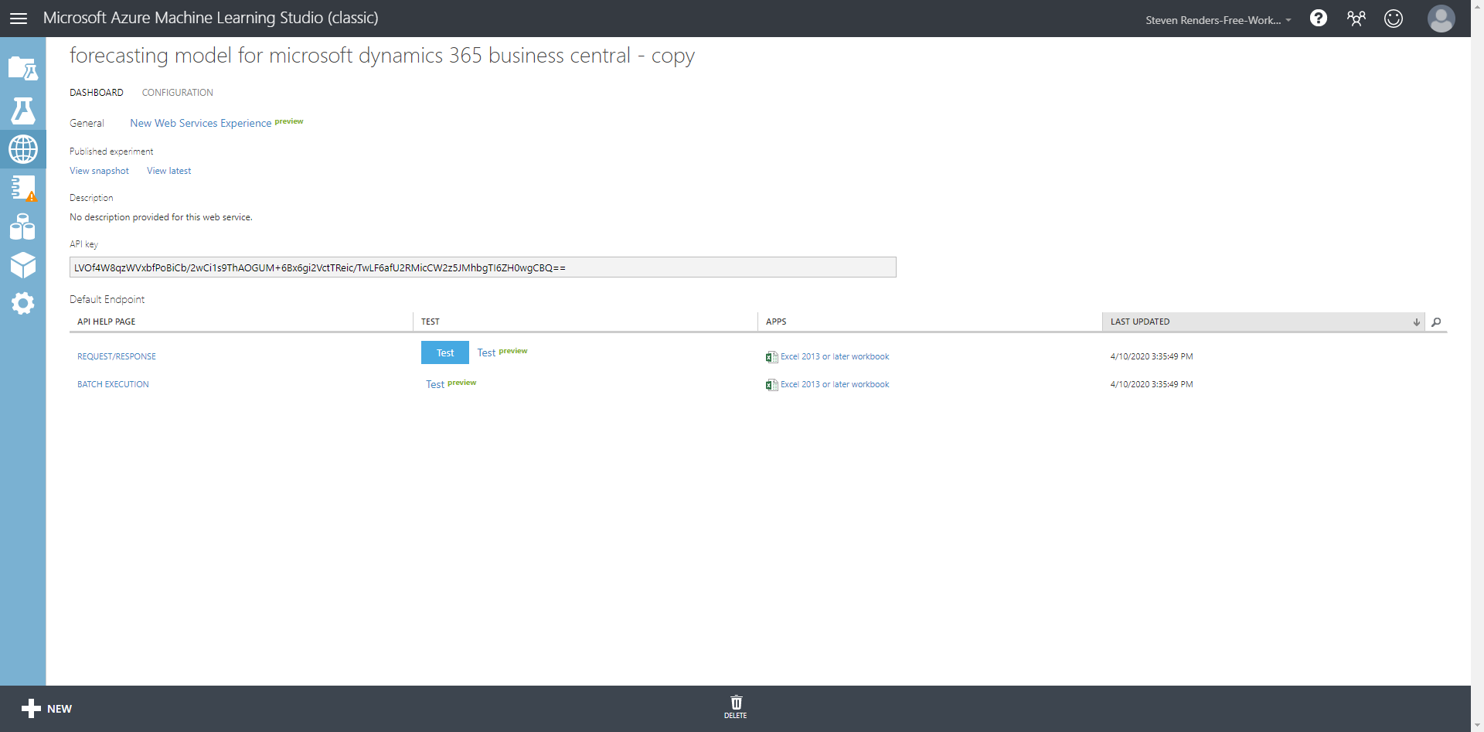Click the Excel icon in Request/Response row

click(x=771, y=357)
